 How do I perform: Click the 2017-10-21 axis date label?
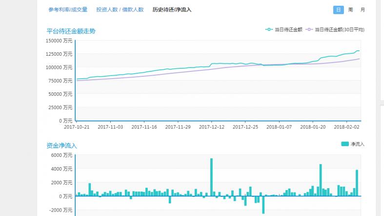click(77, 127)
